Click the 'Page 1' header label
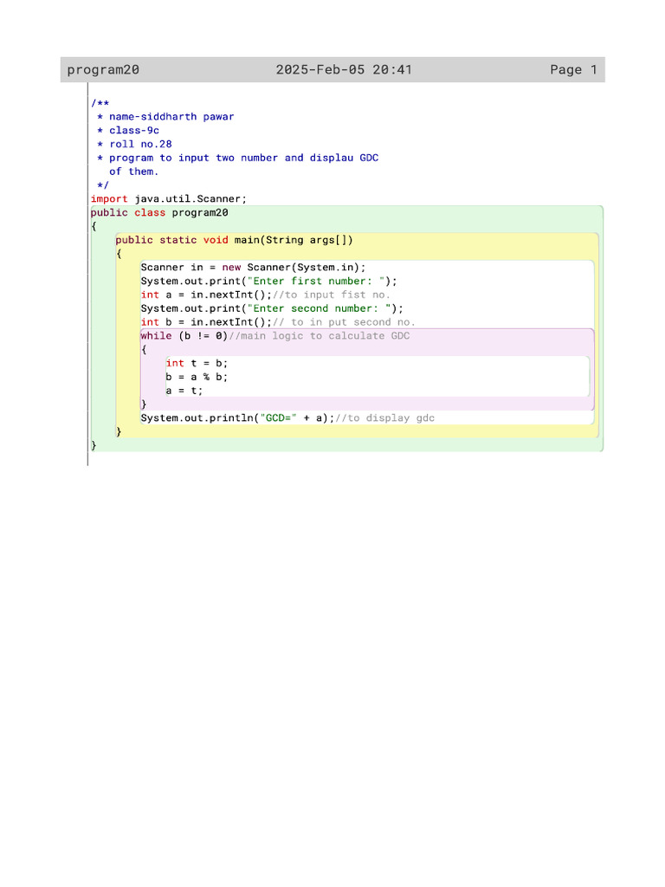 click(573, 69)
